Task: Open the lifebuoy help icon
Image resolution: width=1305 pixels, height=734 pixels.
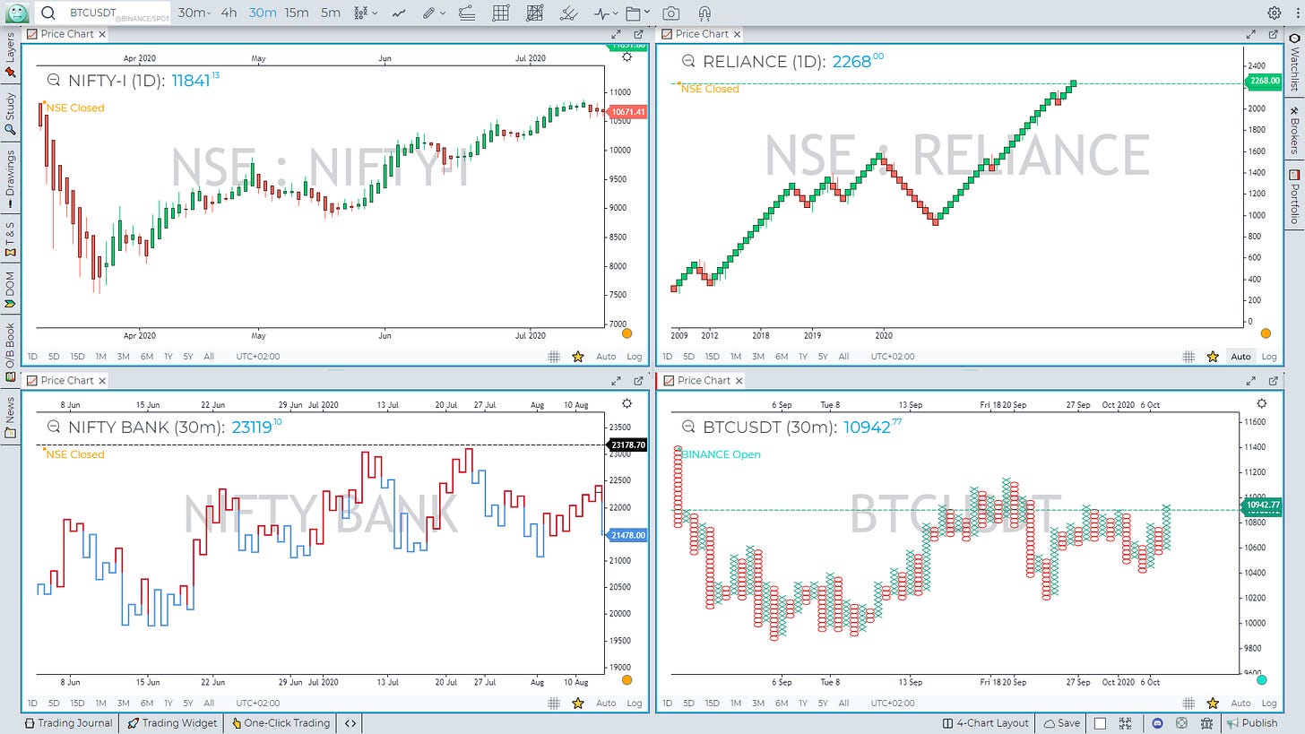Action: coord(1181,723)
